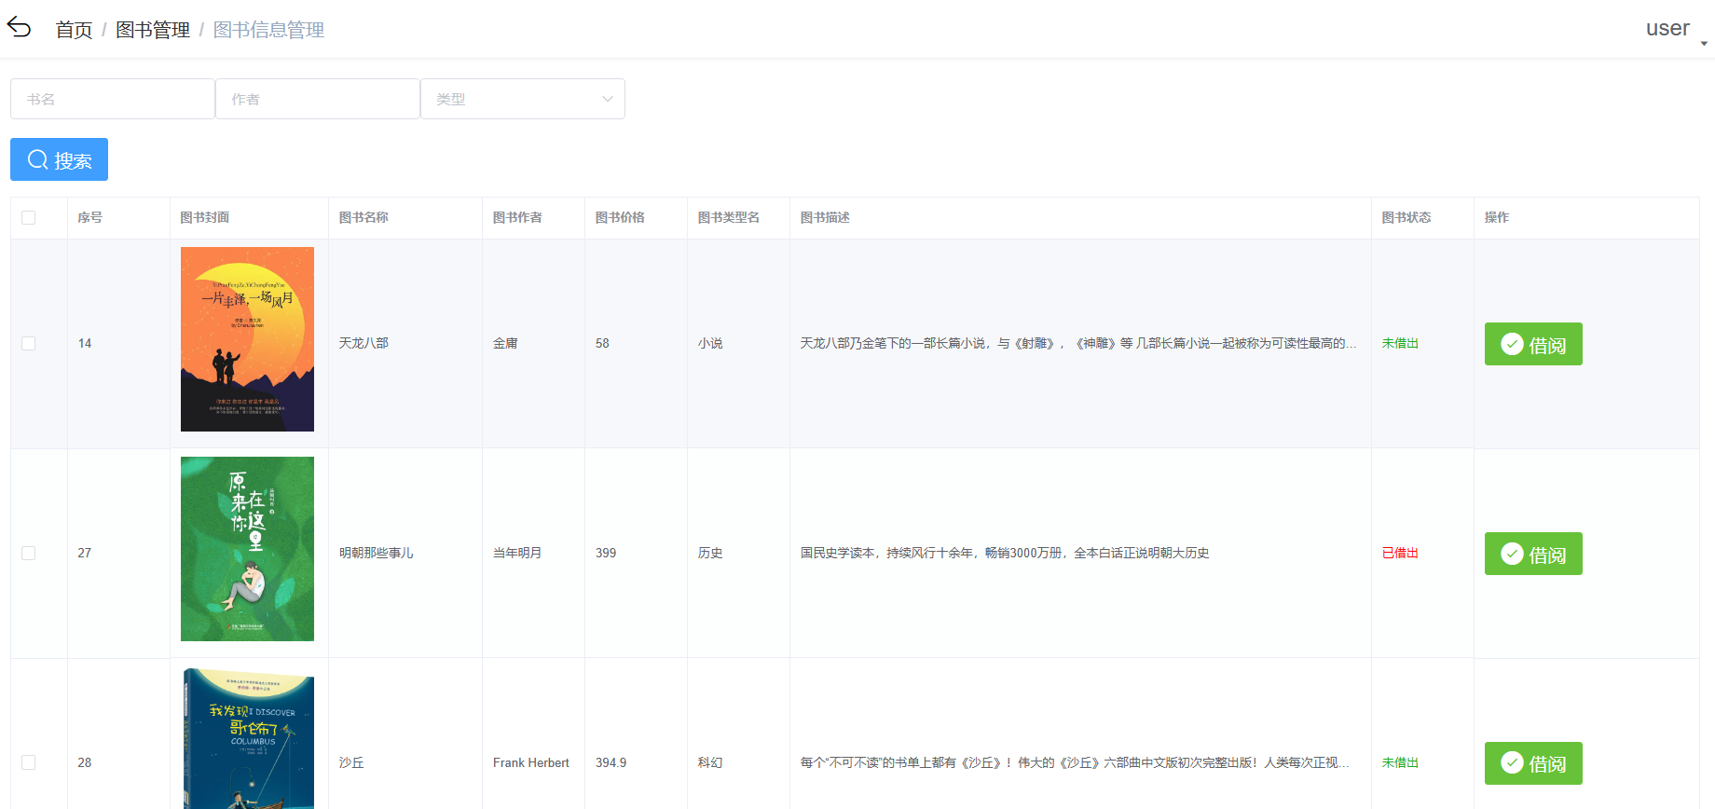Click the 沙丘 description text
Screen dimensions: 1715x809
[x=1075, y=762]
